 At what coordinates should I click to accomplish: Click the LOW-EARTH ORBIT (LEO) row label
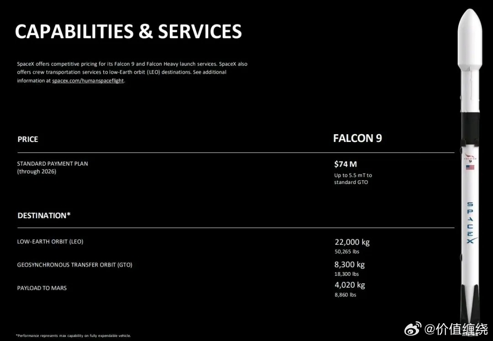[50, 241]
